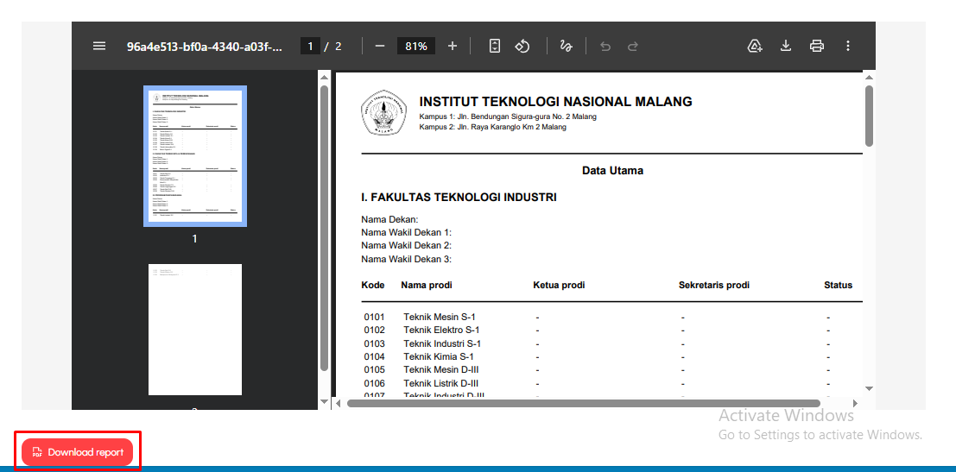Click the redo arrow icon
Image resolution: width=956 pixels, height=472 pixels.
[x=633, y=46]
